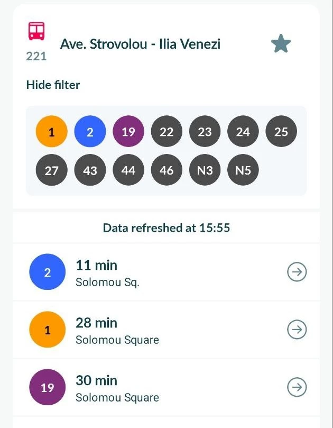The image size is (333, 428).
Task: Click the red bus stop icon
Action: (x=36, y=31)
